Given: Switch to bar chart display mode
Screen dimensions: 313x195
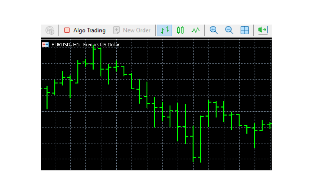Looking at the screenshot, I should click(165, 30).
